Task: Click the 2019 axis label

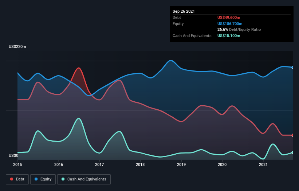Action: click(x=181, y=164)
